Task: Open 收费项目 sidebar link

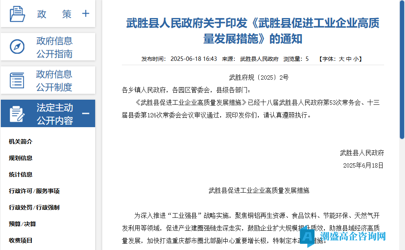Action: pyautogui.click(x=20, y=241)
